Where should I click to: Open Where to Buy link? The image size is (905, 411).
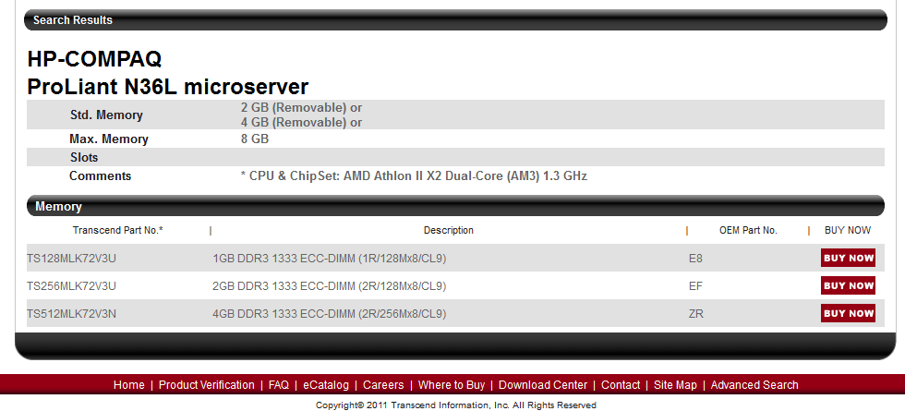452,385
